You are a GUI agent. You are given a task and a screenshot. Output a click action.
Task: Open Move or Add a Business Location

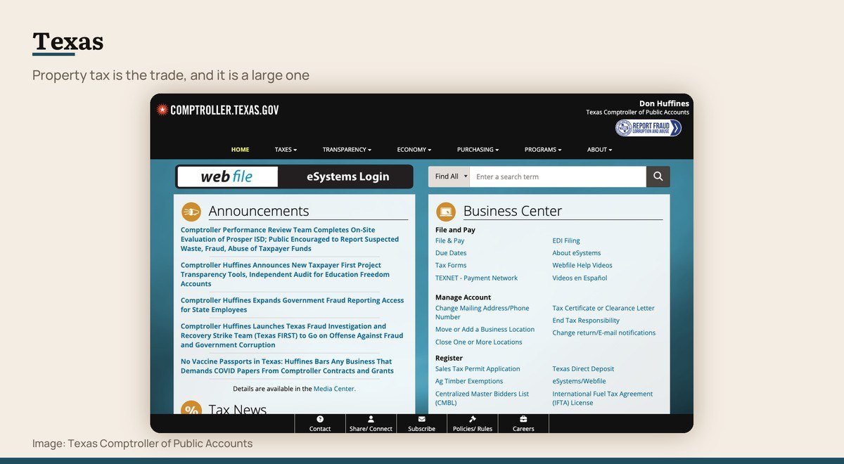(x=485, y=330)
